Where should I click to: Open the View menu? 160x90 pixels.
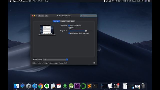(35, 1)
